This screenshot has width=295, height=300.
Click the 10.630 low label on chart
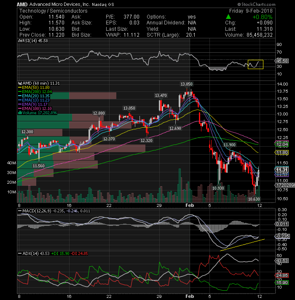coord(254,199)
